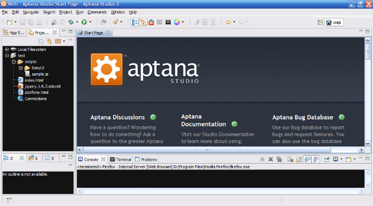The width and height of the screenshot is (373, 206).
Task: Click the Remove All Terminated Launches icon
Action: 279,159
